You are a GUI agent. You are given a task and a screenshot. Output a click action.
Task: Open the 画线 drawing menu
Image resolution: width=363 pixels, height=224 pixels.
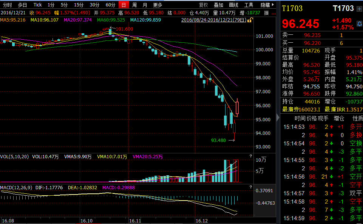(234, 5)
